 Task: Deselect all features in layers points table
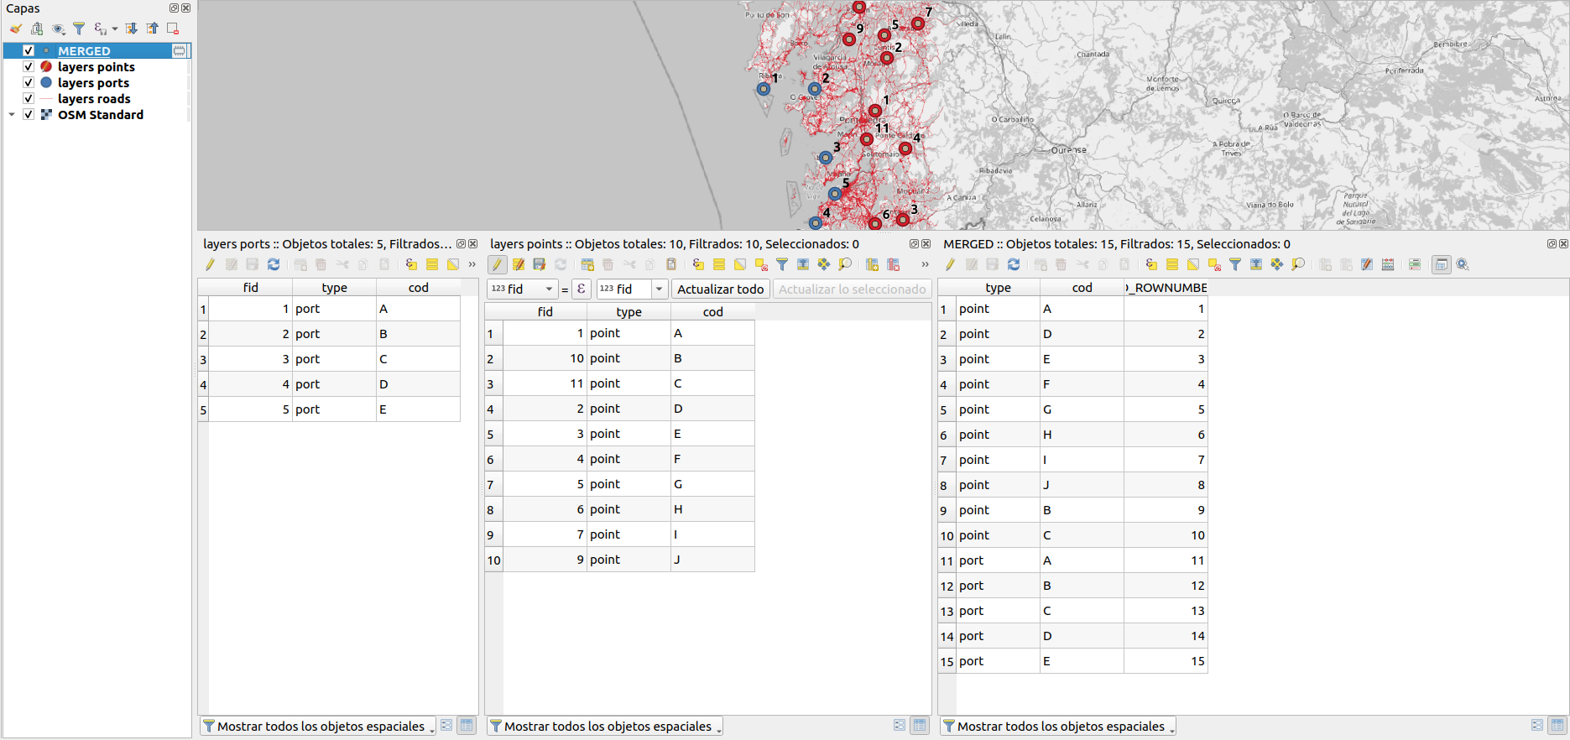761,264
